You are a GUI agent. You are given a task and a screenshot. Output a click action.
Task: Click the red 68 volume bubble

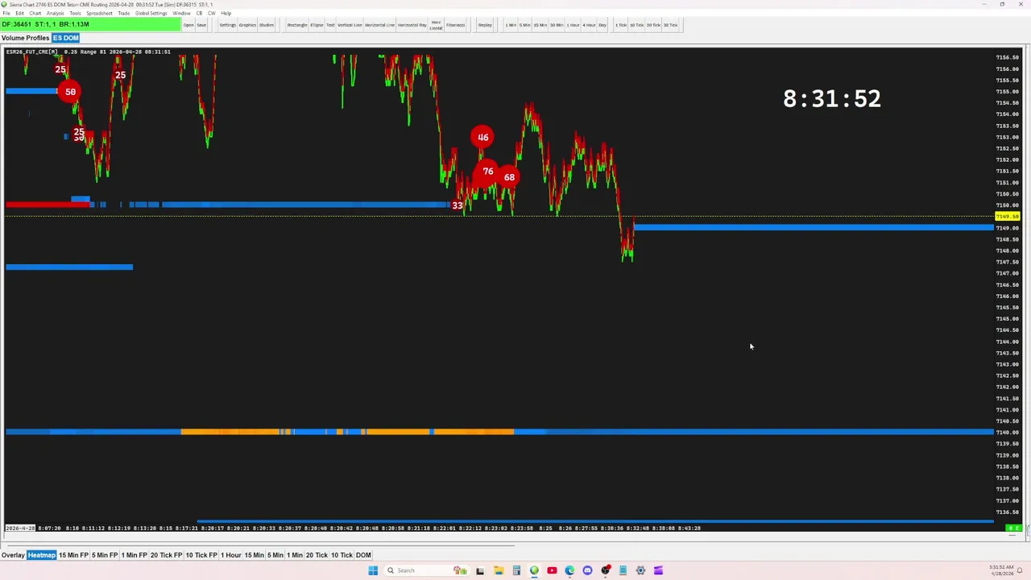point(509,177)
